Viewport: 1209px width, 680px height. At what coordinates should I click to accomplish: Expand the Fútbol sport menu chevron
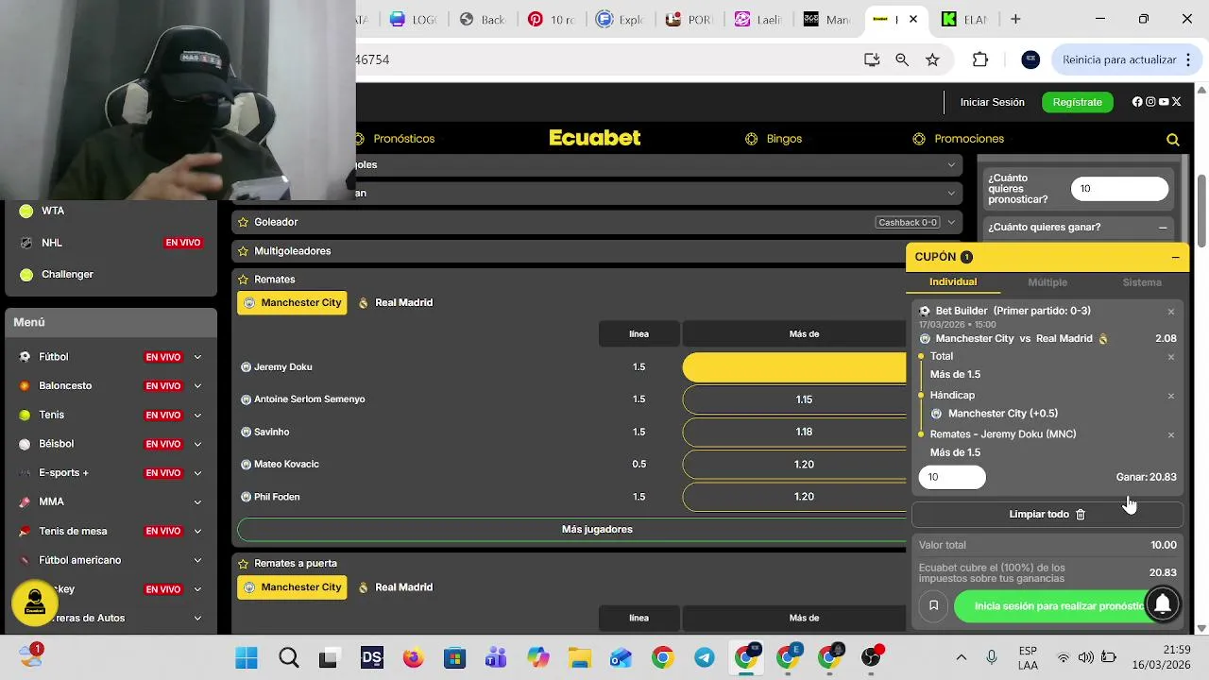pyautogui.click(x=197, y=357)
